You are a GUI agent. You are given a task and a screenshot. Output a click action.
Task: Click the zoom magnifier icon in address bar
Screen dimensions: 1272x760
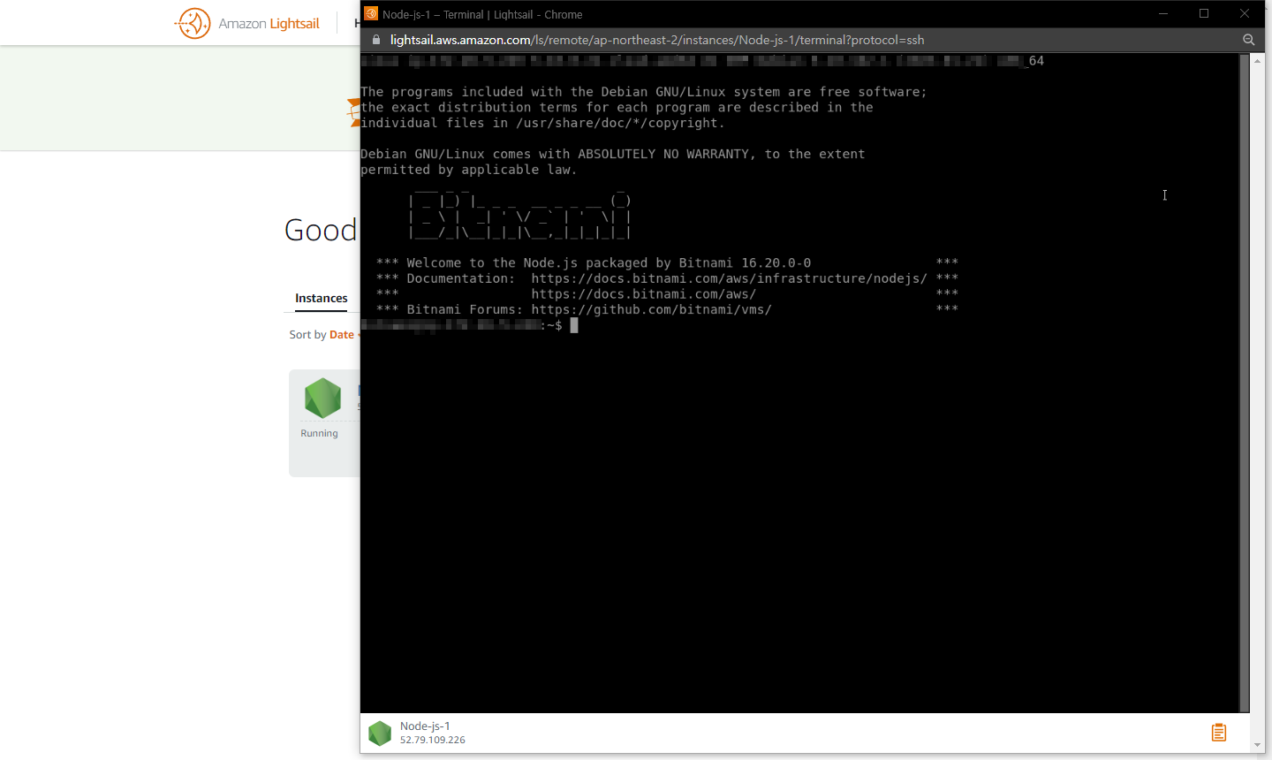(x=1249, y=40)
